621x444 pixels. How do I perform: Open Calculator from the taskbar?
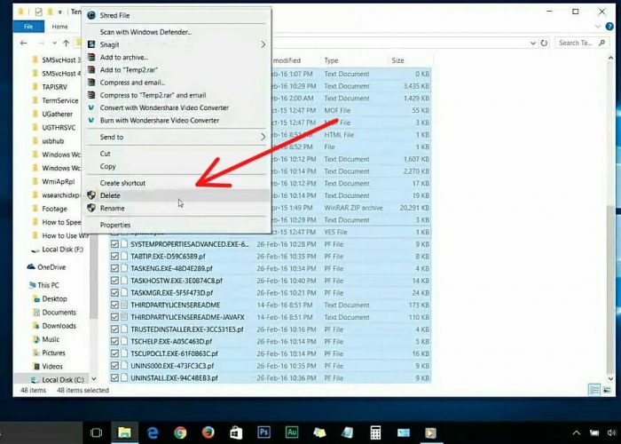pyautogui.click(x=375, y=432)
